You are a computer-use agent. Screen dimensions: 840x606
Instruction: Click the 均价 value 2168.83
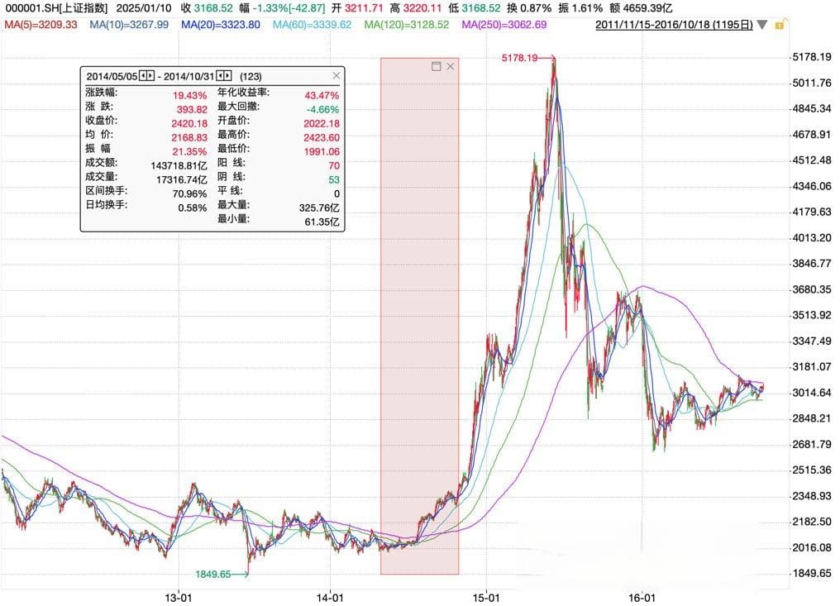click(x=189, y=137)
